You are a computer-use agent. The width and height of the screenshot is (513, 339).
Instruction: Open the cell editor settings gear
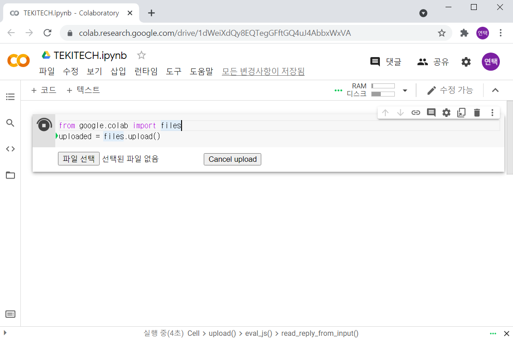pyautogui.click(x=446, y=113)
